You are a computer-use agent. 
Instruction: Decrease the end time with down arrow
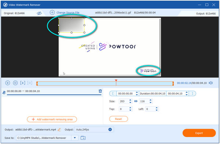tap(187, 95)
